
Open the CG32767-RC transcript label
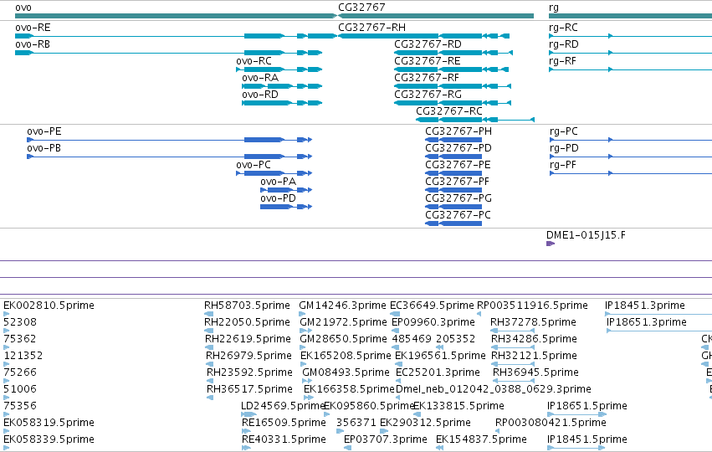pyautogui.click(x=449, y=112)
